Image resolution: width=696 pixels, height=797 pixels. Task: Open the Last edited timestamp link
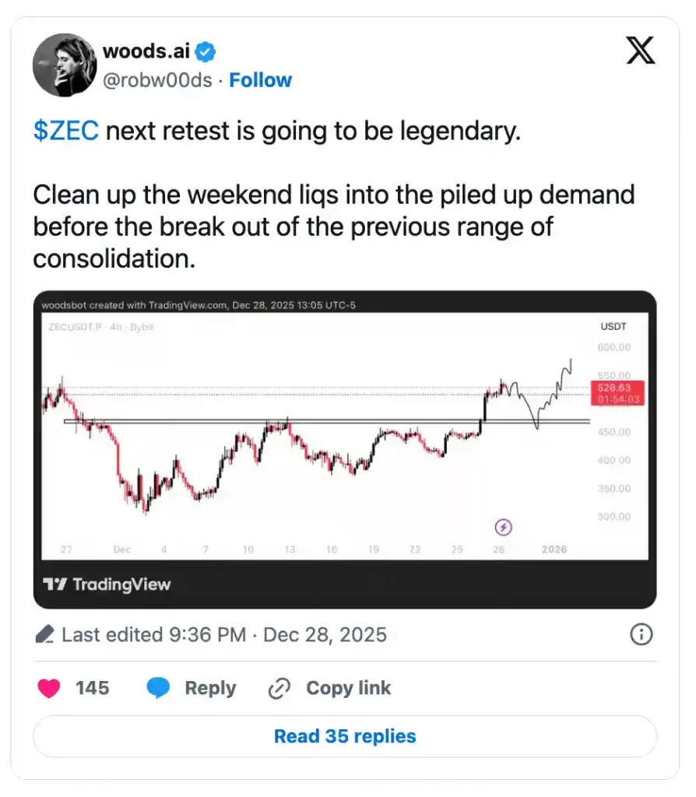coord(224,634)
